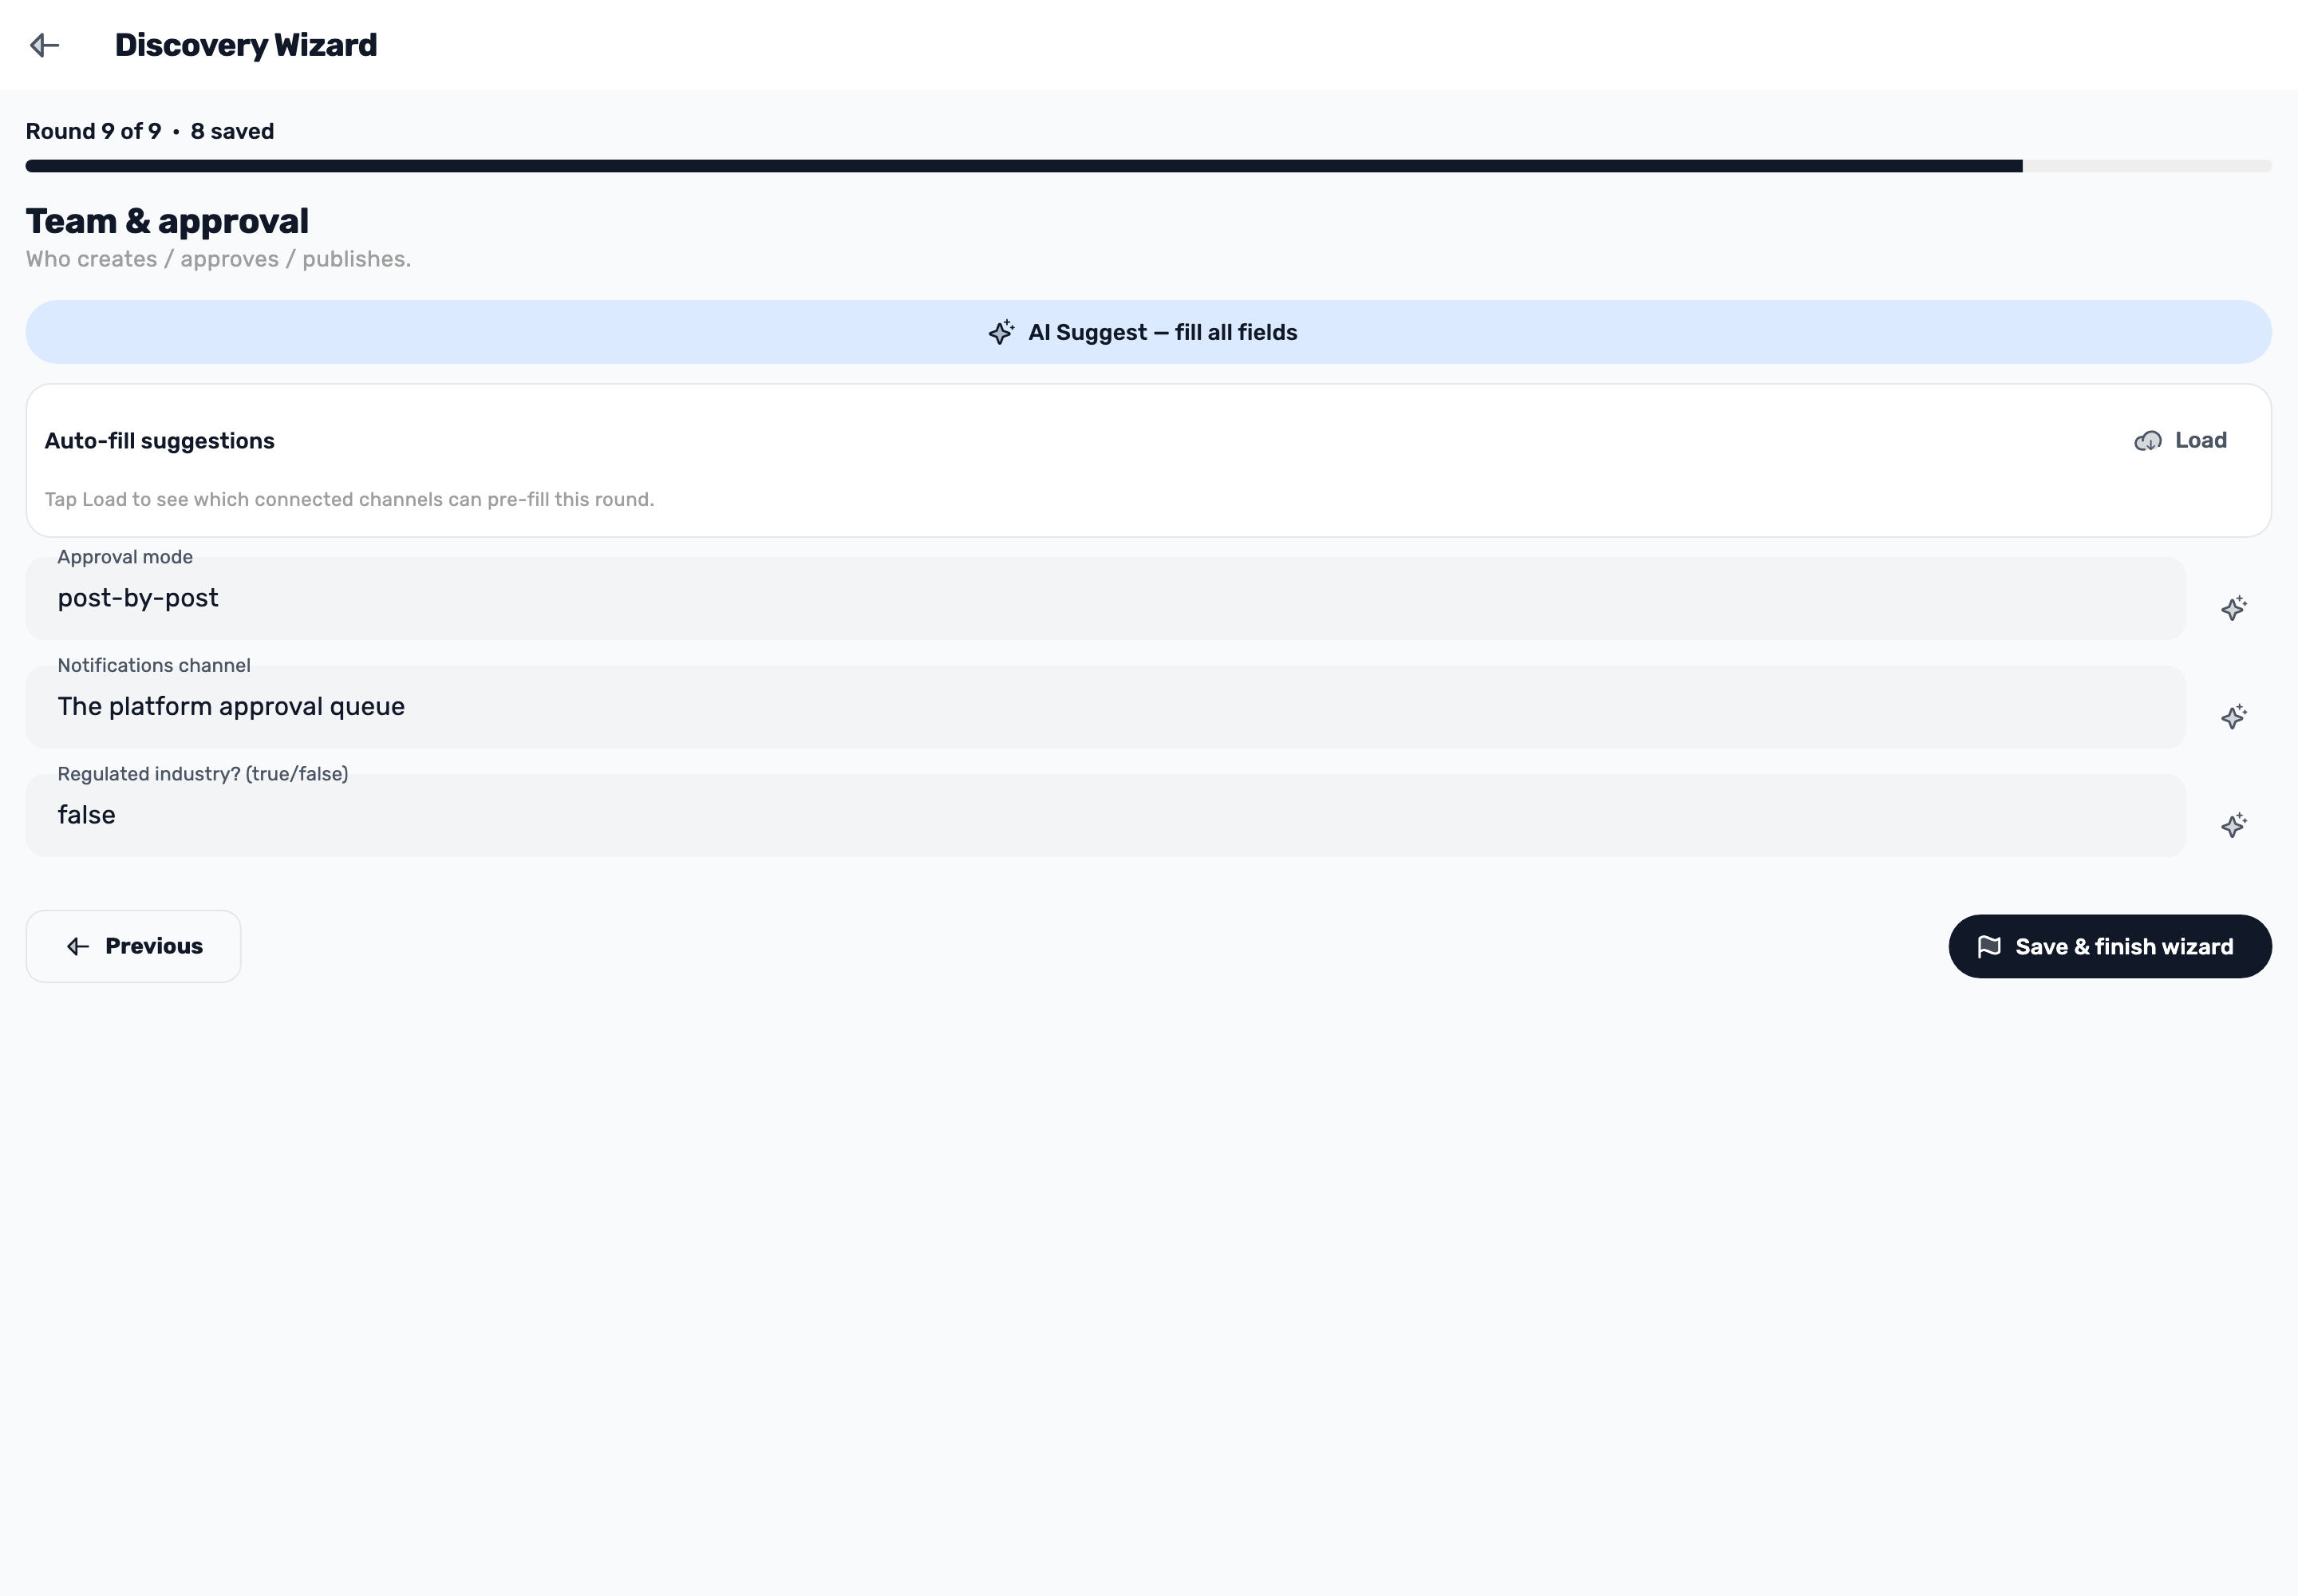Click the Team & approval heading
Viewport: 2298px width, 1596px height.
click(x=167, y=221)
